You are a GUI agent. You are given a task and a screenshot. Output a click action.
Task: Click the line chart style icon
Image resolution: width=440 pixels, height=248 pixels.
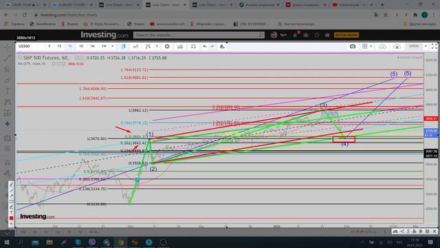tap(135, 46)
